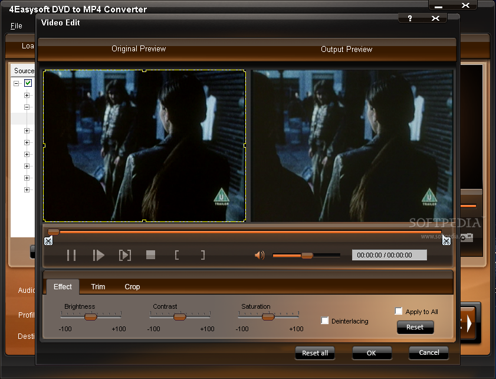Tick the Apply to All checkbox

pos(399,311)
